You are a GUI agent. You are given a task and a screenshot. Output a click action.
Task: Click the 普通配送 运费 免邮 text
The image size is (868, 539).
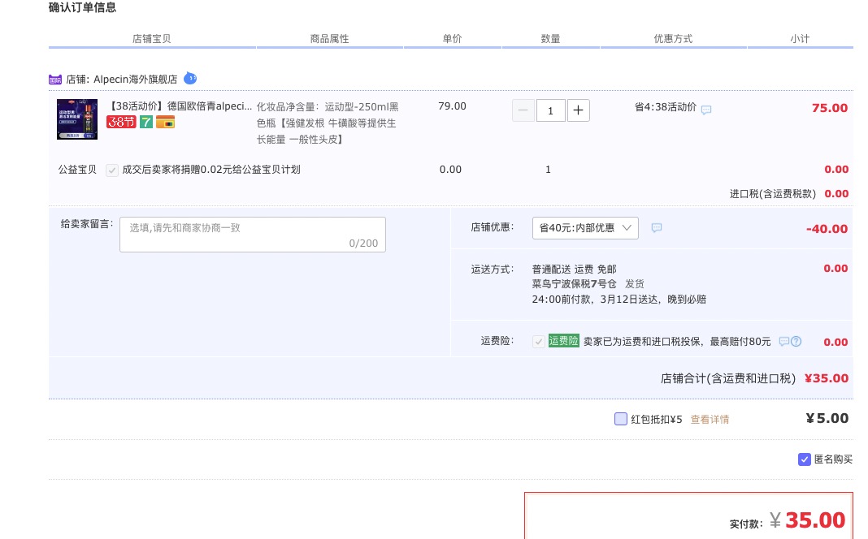tap(574, 269)
